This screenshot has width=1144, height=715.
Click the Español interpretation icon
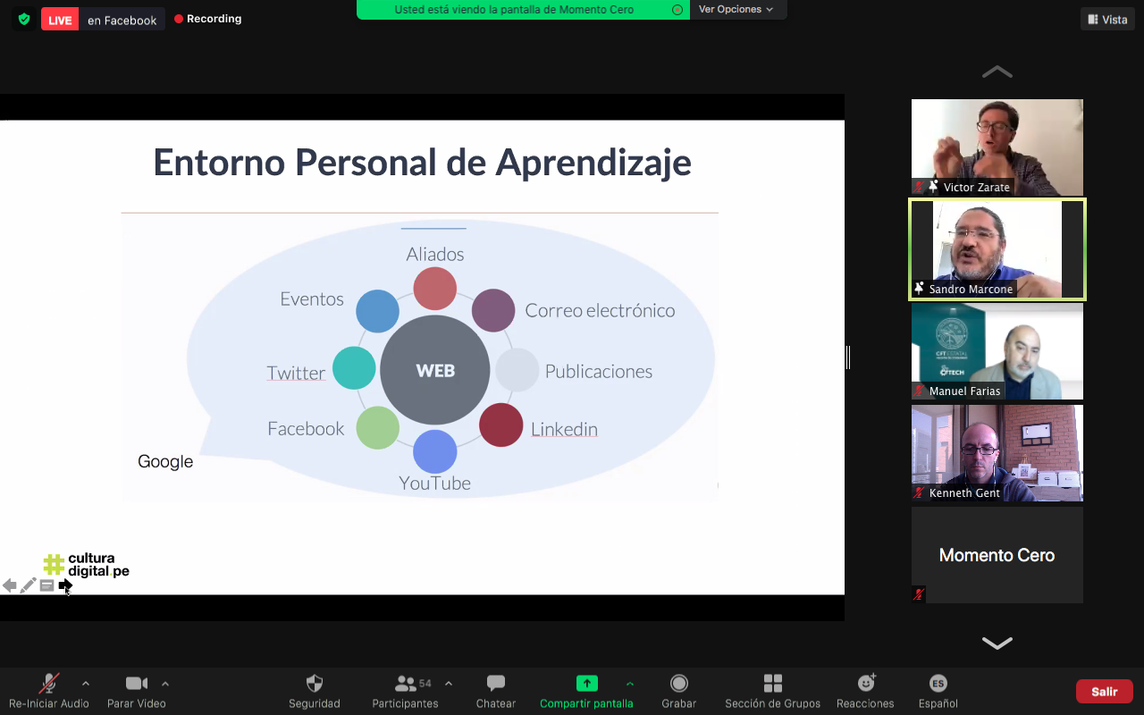click(x=938, y=685)
